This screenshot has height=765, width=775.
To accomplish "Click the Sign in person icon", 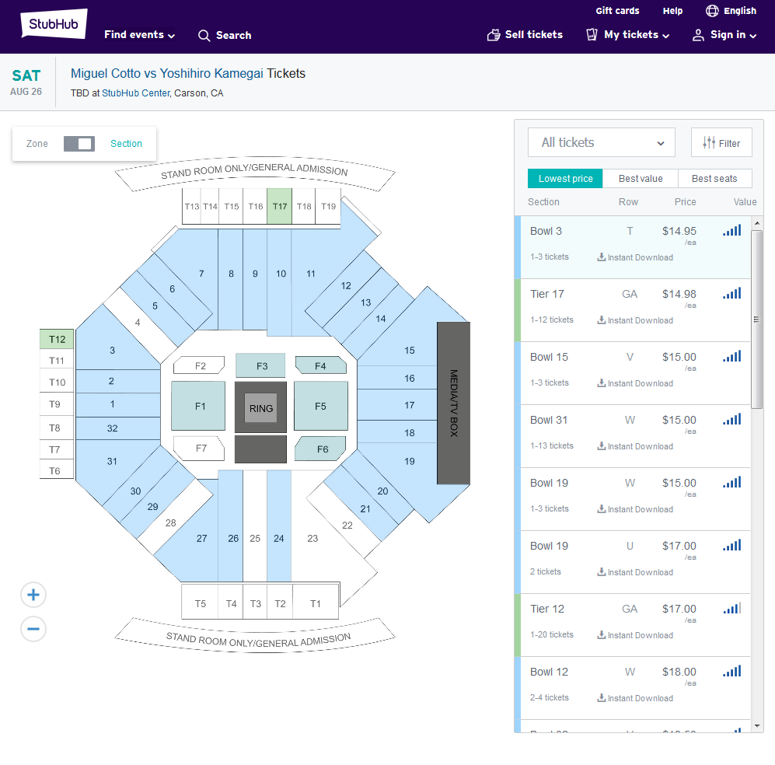I will [x=698, y=35].
